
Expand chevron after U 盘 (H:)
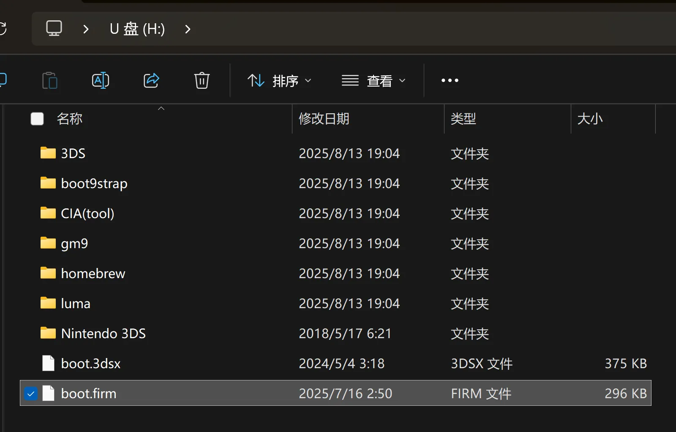click(x=188, y=29)
